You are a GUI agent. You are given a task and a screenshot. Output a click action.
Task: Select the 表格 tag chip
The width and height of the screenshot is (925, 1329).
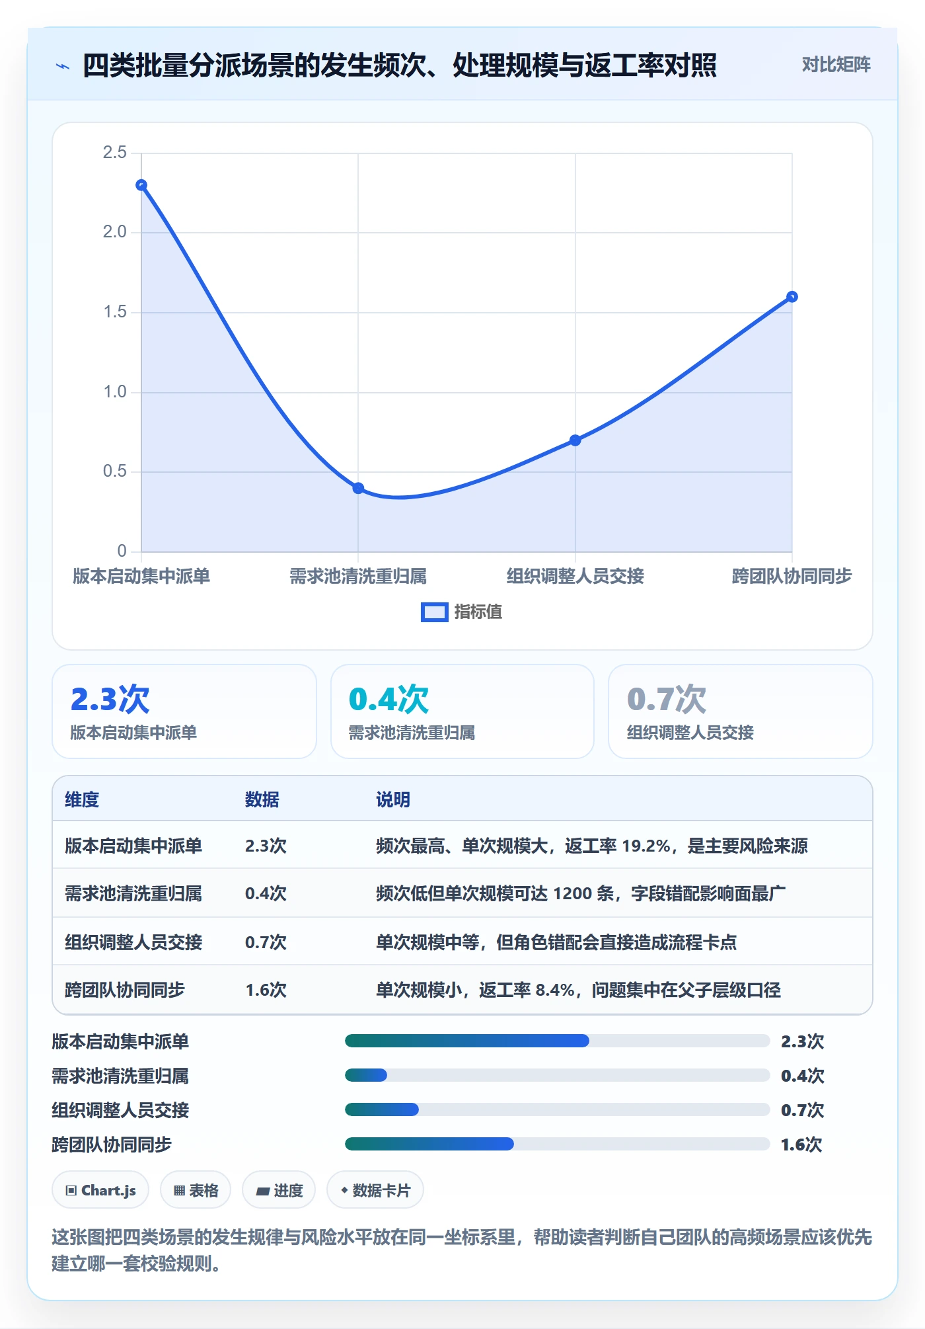click(x=196, y=1191)
